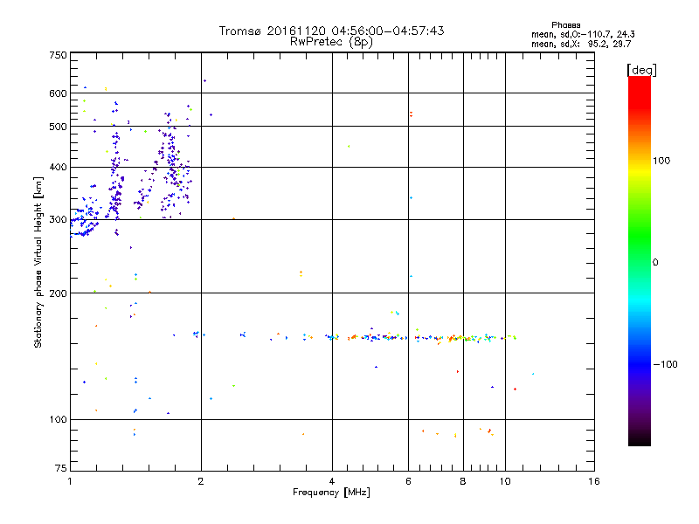Click the y-axis tick label '400'
Viewport: 699px width, 524px height.
58,168
